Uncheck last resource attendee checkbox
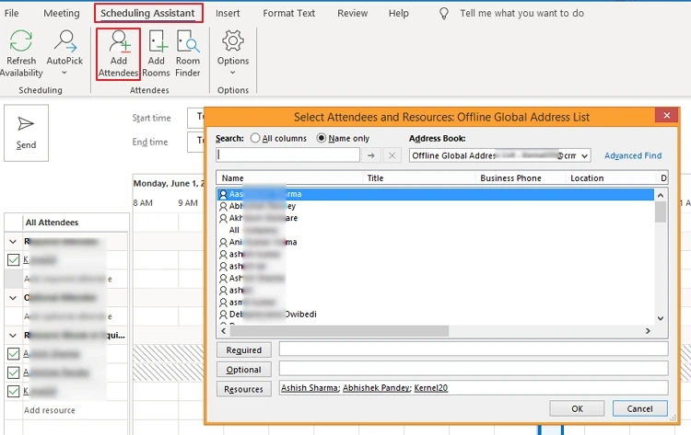 (13, 391)
